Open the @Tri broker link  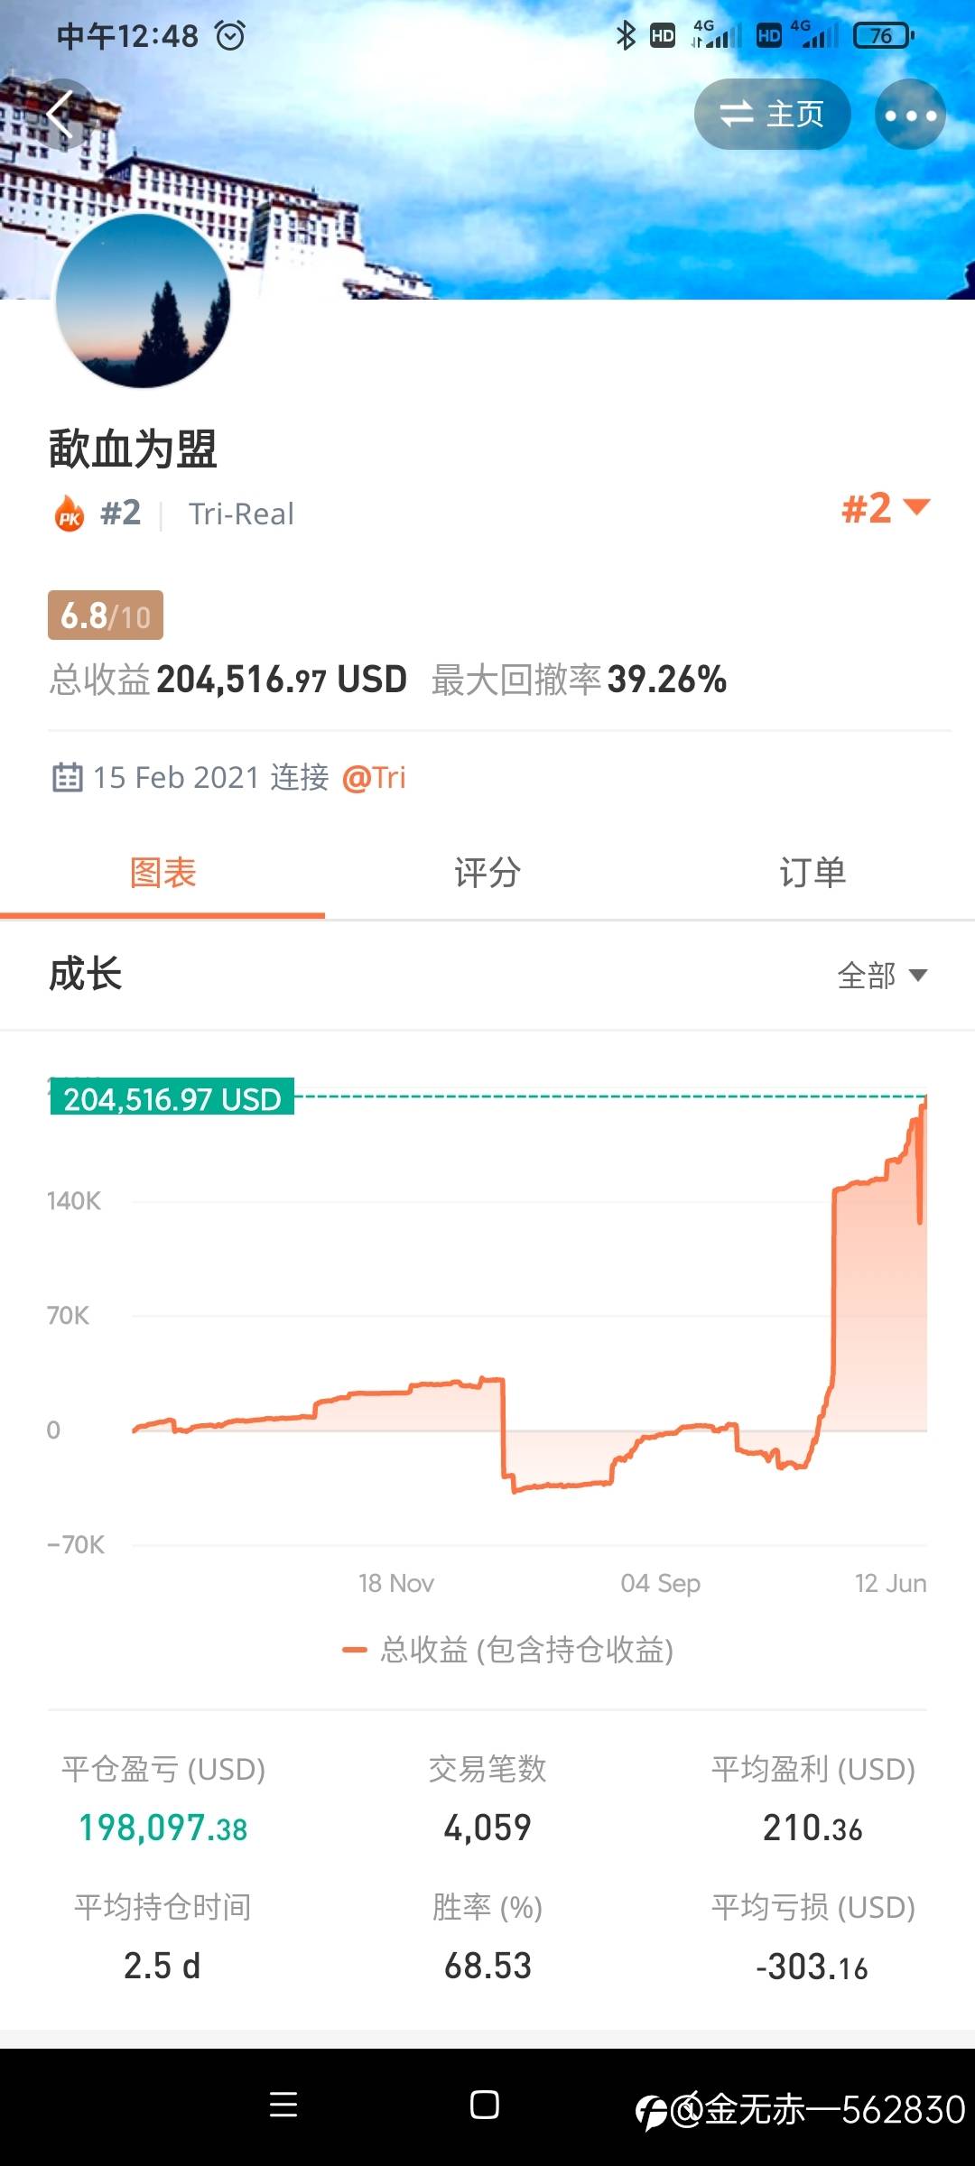point(374,777)
